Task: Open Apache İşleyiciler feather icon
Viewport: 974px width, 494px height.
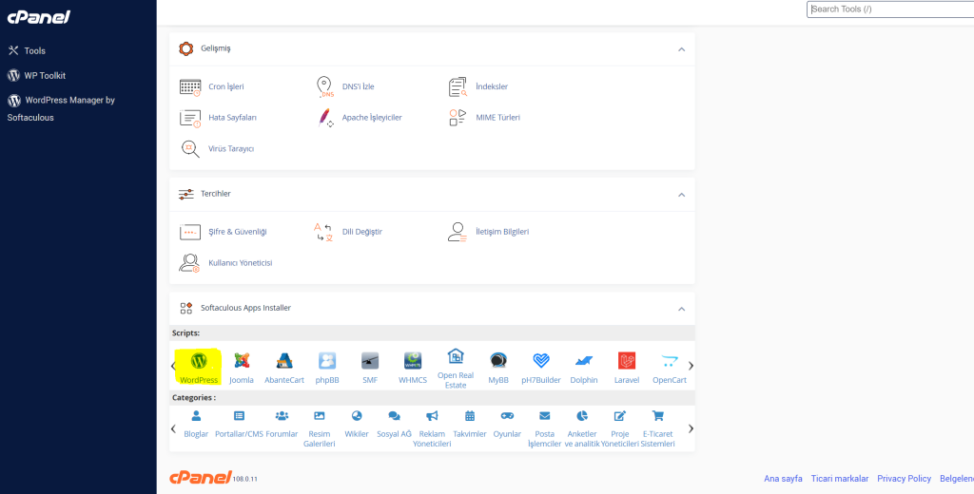Action: 325,117
